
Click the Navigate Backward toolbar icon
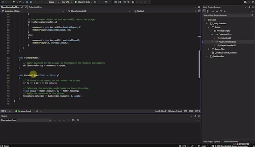point(3,2)
